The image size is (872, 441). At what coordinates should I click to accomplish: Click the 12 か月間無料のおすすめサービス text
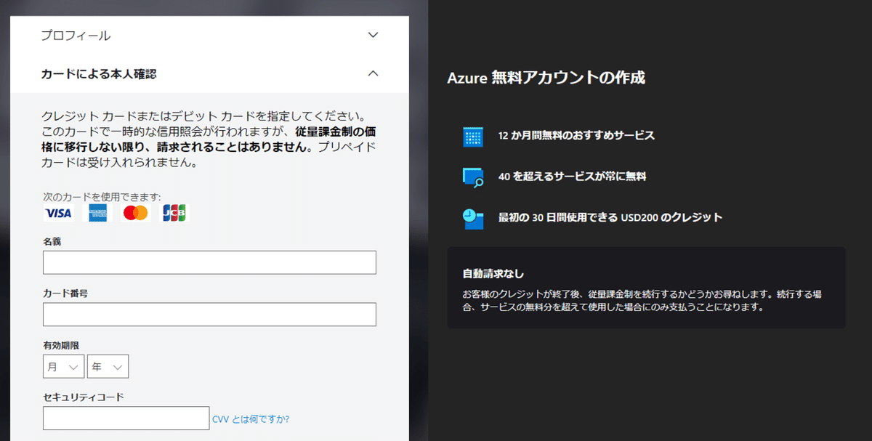point(576,135)
